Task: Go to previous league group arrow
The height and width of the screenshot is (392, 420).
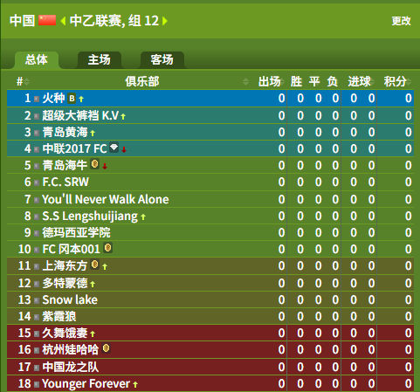Action: tap(63, 21)
